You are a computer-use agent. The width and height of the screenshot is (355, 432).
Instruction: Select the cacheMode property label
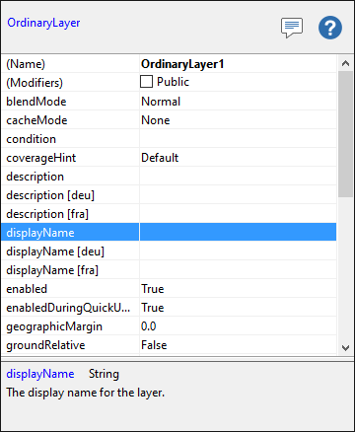[x=36, y=120]
